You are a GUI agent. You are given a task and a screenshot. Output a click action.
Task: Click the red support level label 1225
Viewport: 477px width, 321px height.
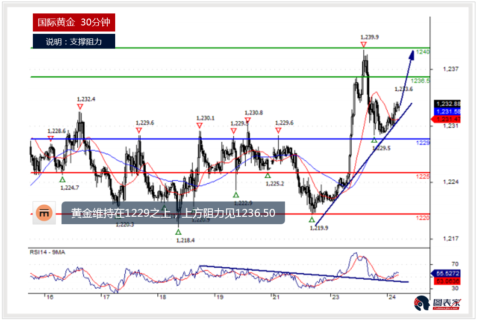tap(423, 176)
